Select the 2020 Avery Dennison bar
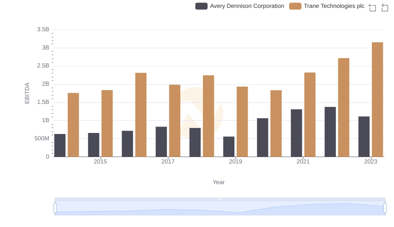394x227 pixels. pos(263,137)
